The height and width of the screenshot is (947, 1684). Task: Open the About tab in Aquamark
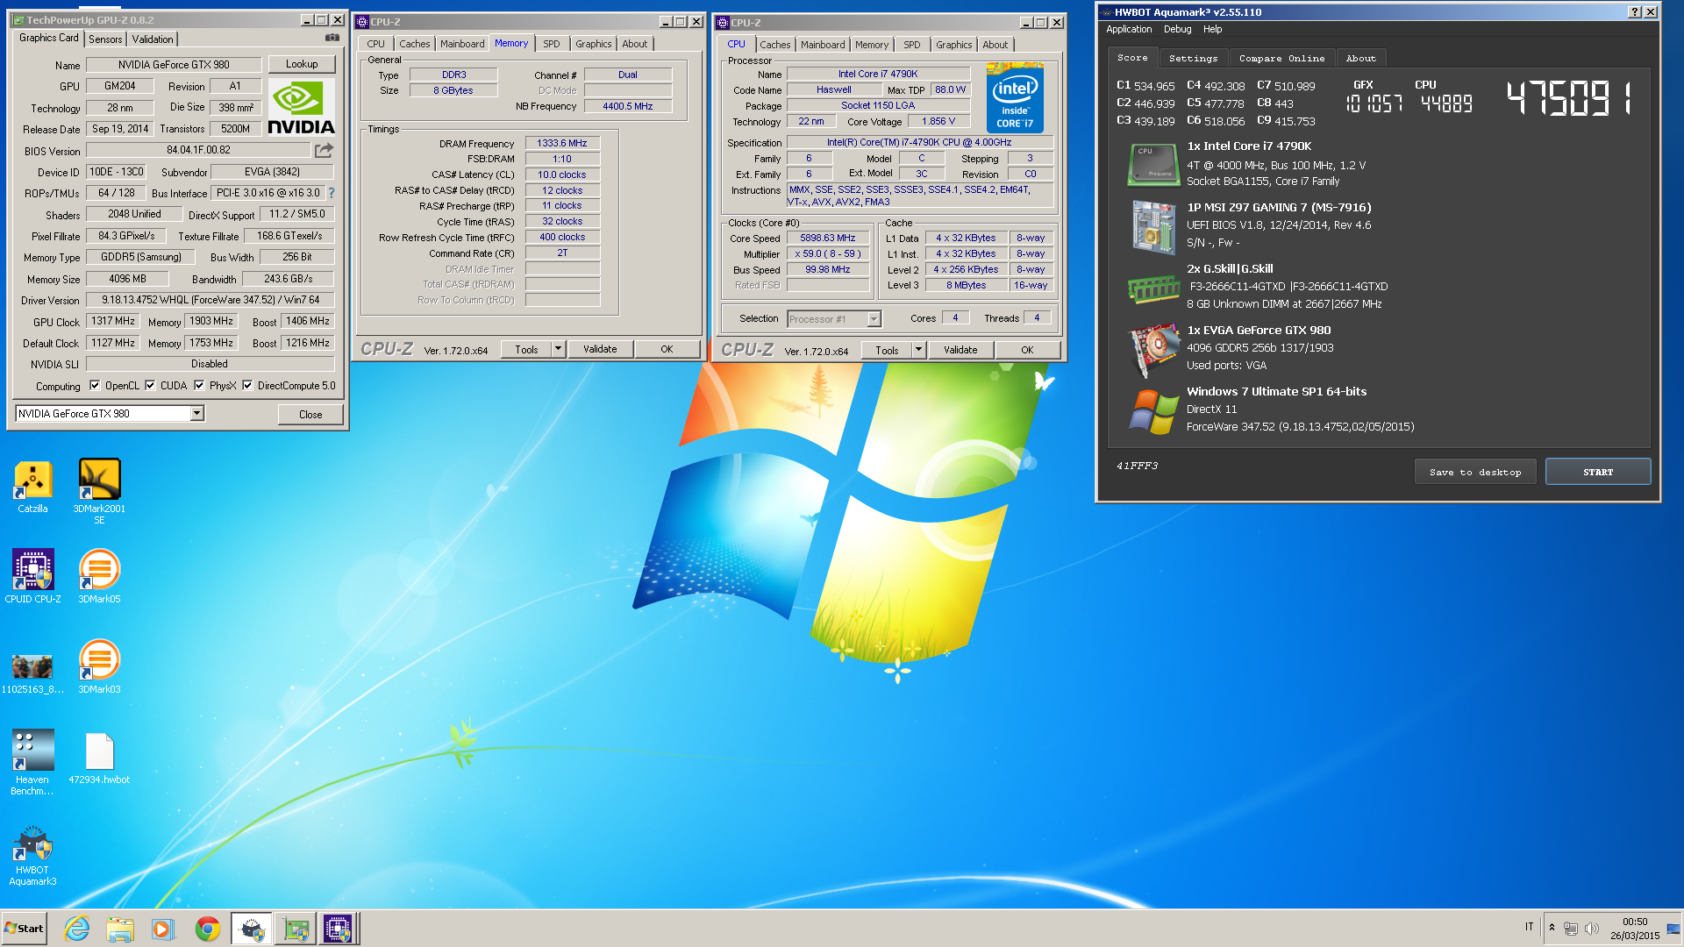click(x=1360, y=58)
